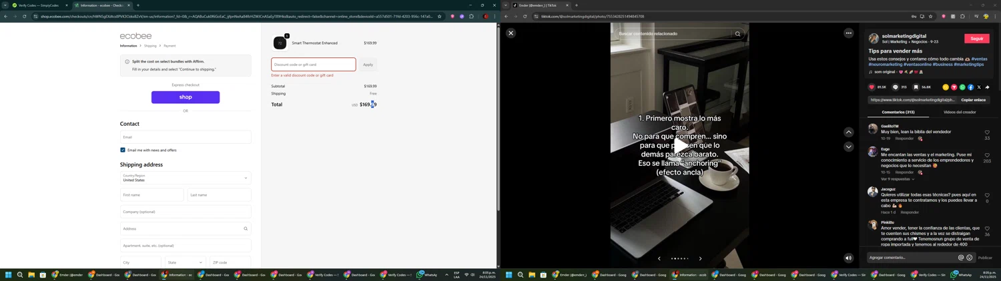Click the Address search field

pyautogui.click(x=186, y=228)
